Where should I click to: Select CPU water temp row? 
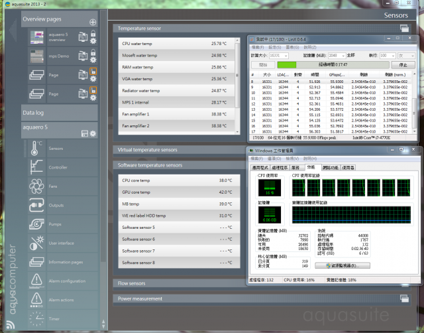click(x=176, y=44)
